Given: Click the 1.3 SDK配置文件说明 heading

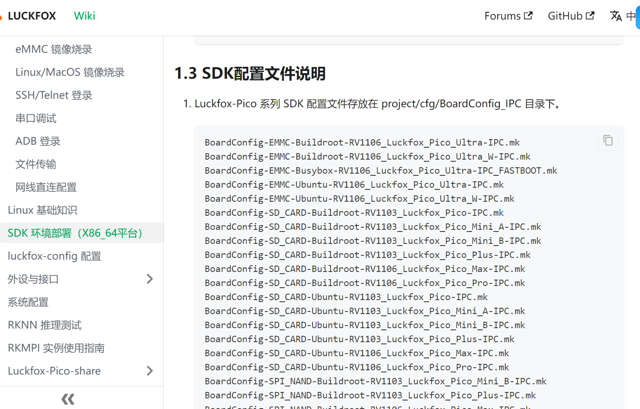Looking at the screenshot, I should point(250,74).
